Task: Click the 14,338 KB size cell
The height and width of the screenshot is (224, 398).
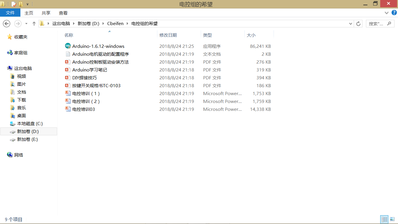Action: tap(260, 109)
